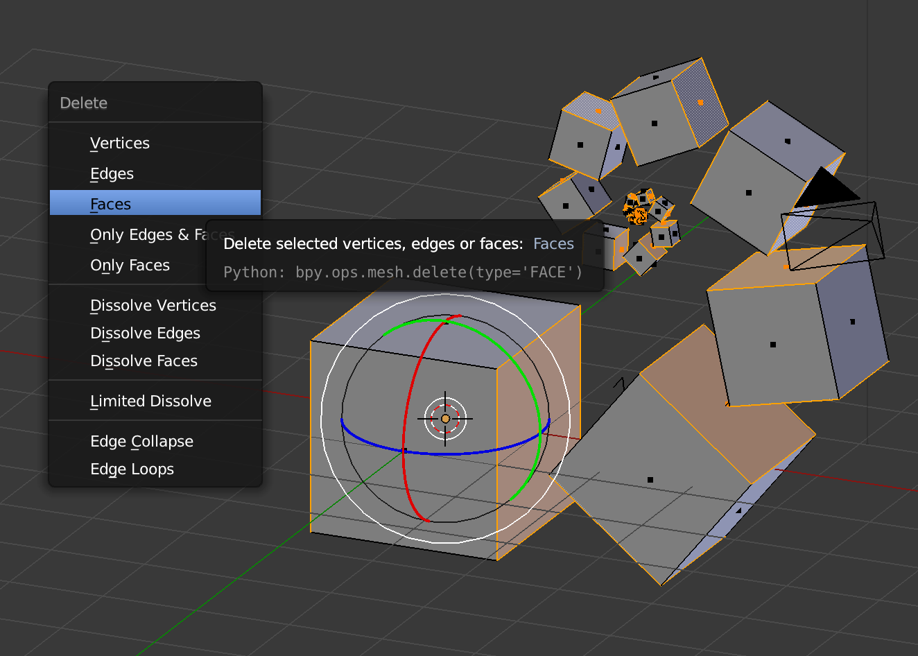Apply Limited Dissolve from the Delete menu
The width and height of the screenshot is (918, 656).
(150, 401)
